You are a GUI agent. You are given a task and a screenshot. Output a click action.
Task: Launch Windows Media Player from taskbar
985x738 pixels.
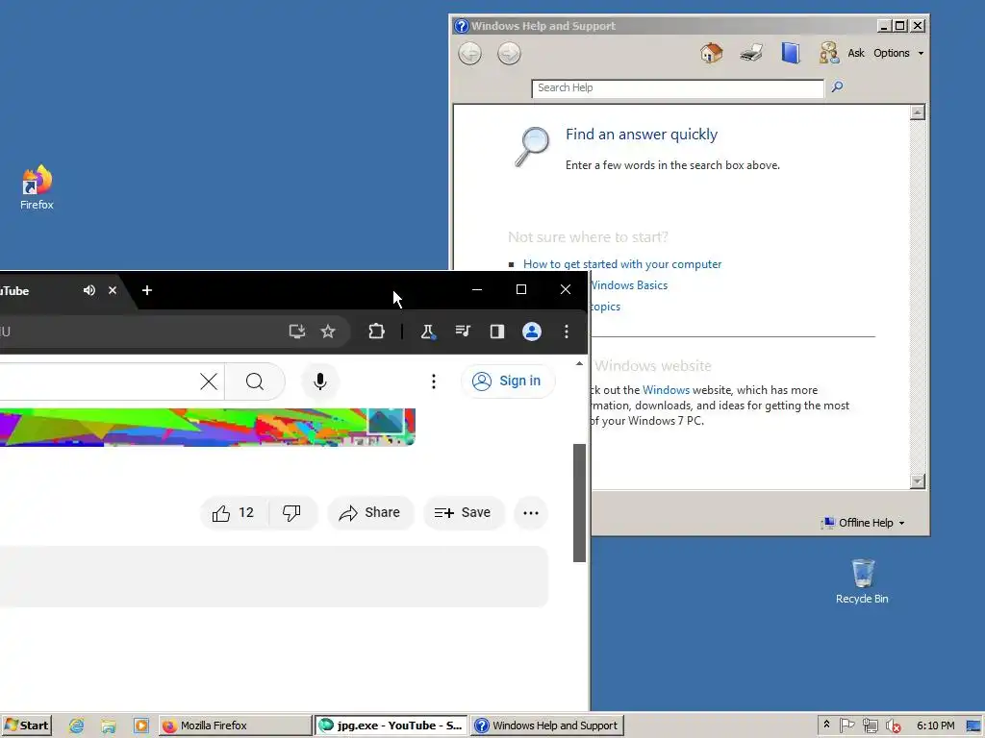coord(141,726)
